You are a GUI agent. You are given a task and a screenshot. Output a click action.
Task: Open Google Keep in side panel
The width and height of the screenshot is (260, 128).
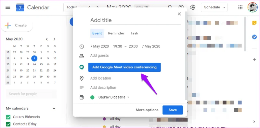tap(254, 23)
